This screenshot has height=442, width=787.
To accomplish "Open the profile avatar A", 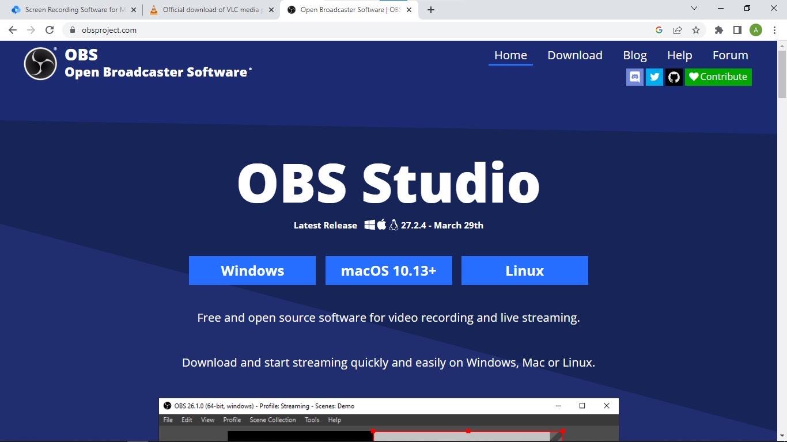I will tap(756, 30).
